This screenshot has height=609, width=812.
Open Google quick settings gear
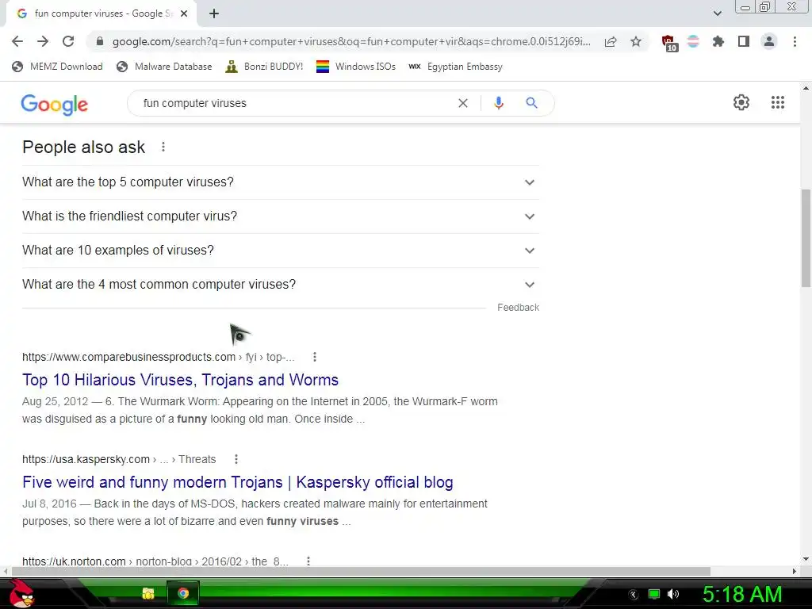pyautogui.click(x=741, y=102)
